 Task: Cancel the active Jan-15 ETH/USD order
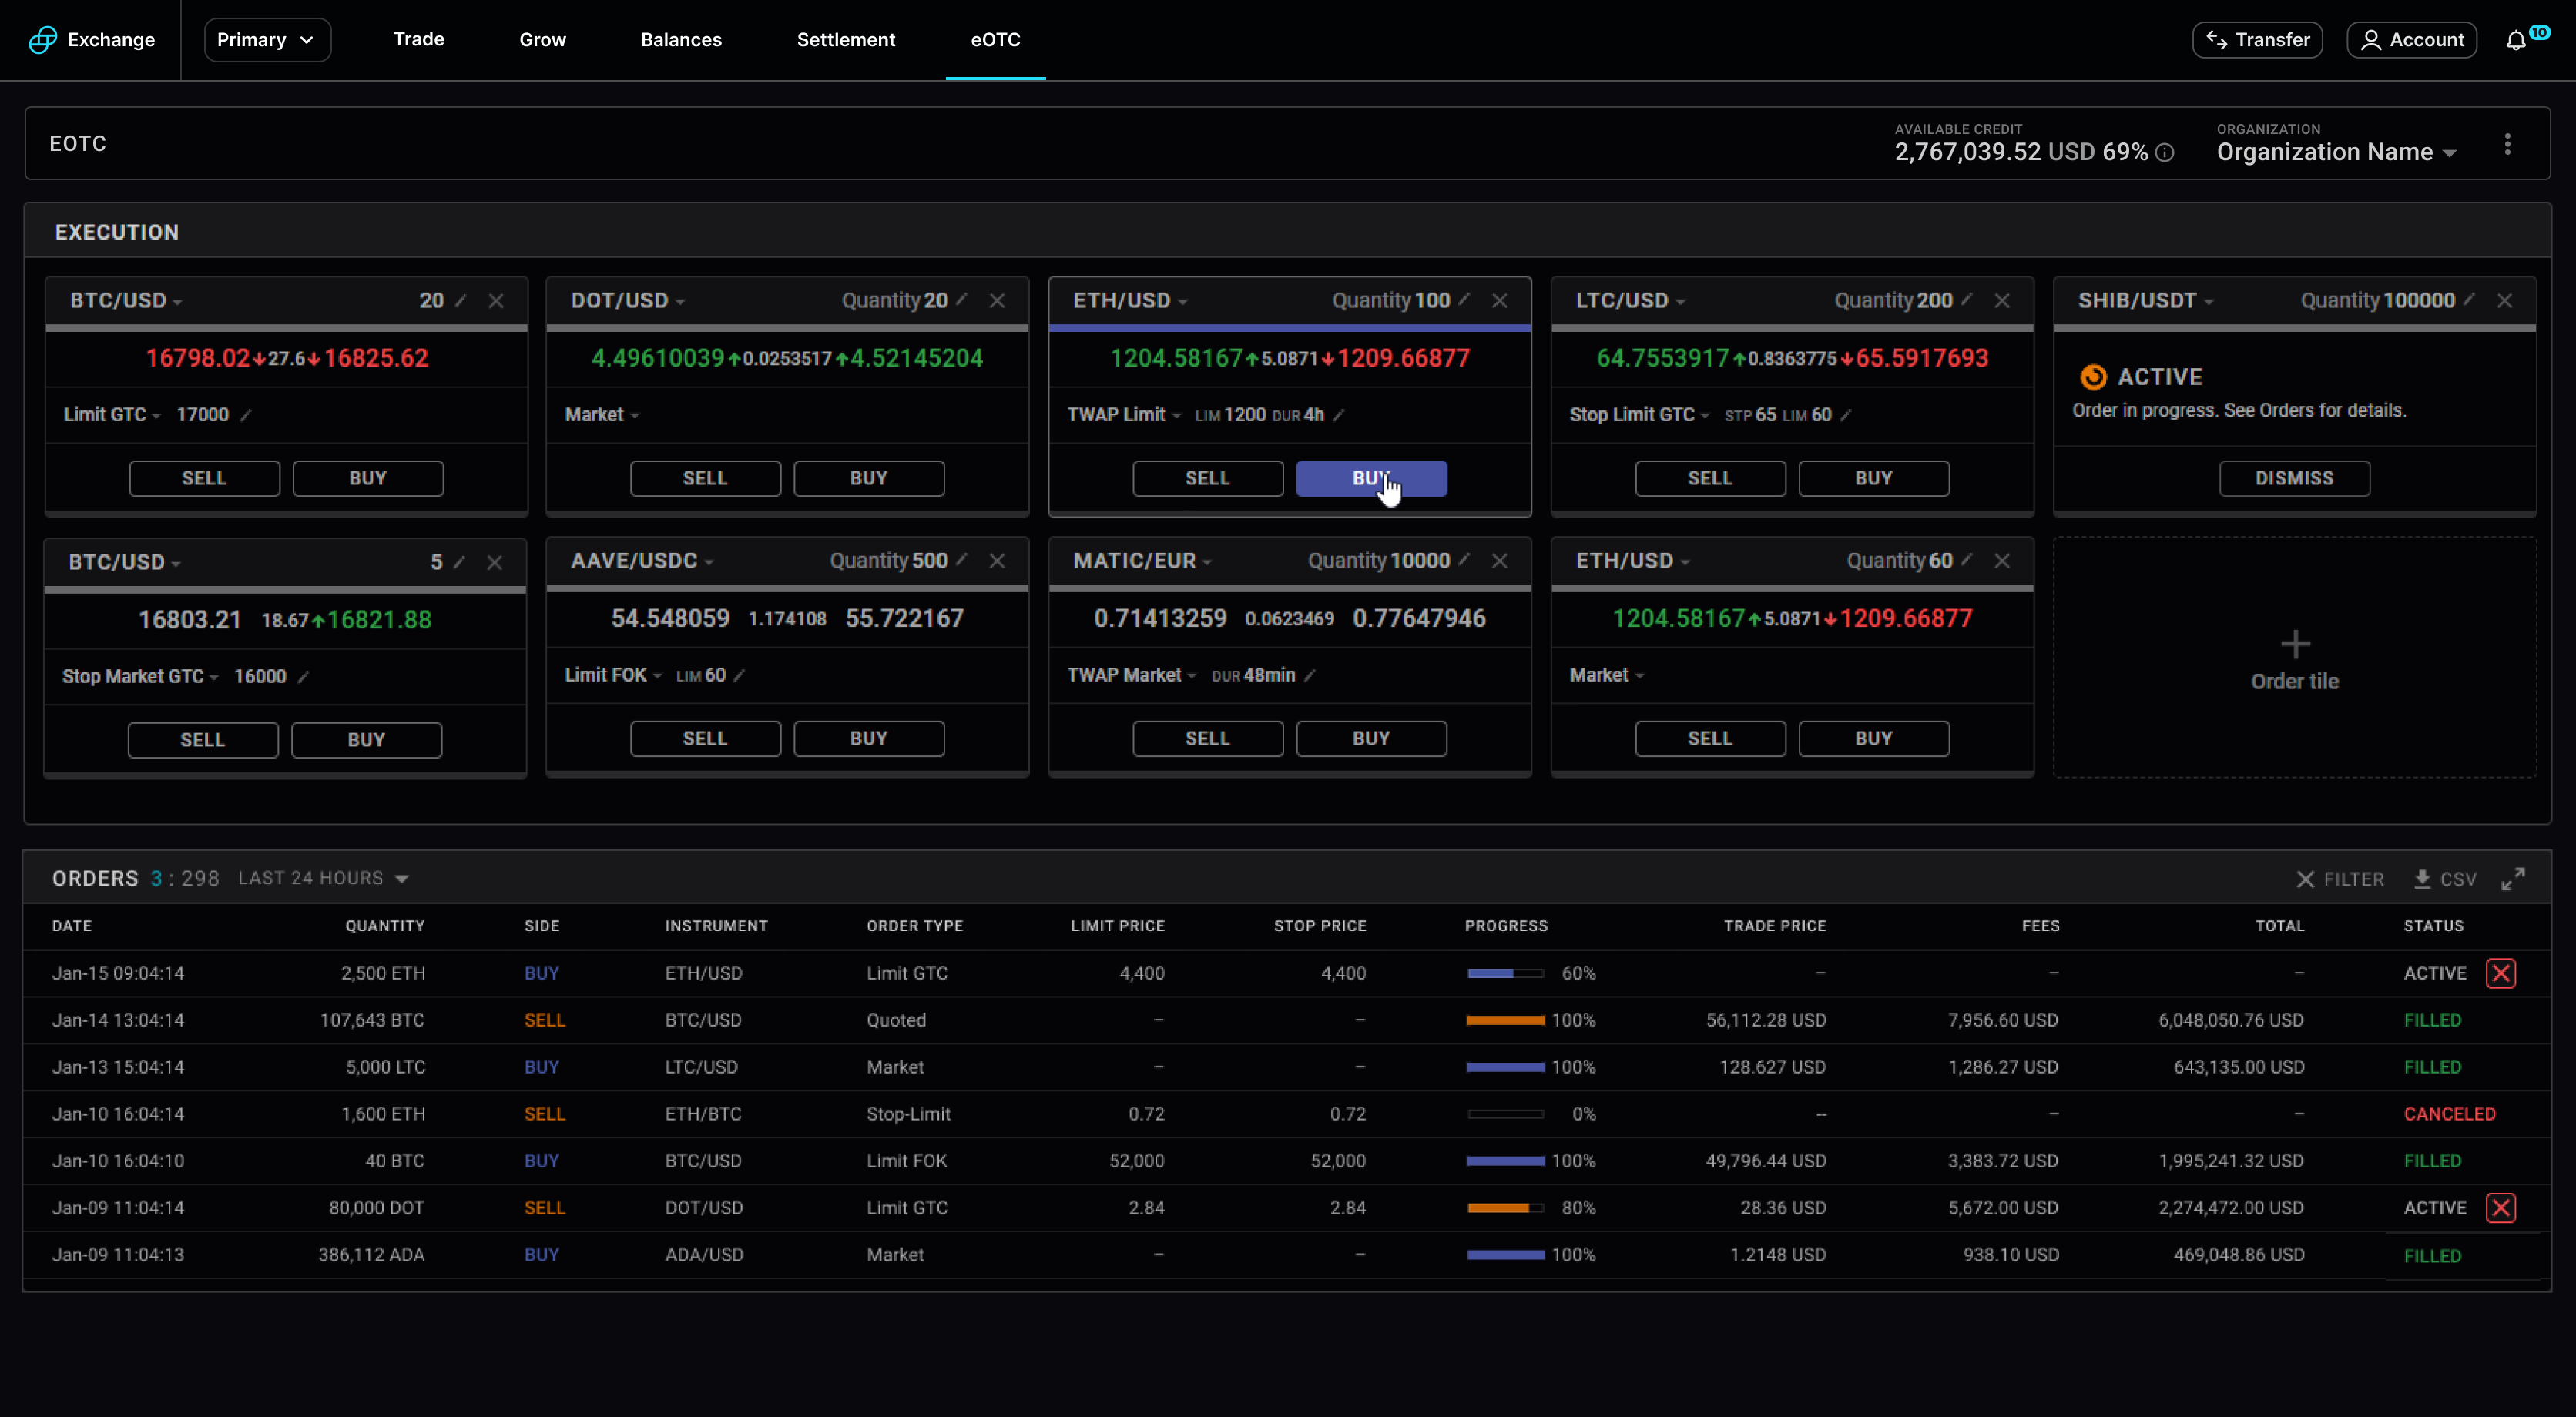point(2500,973)
